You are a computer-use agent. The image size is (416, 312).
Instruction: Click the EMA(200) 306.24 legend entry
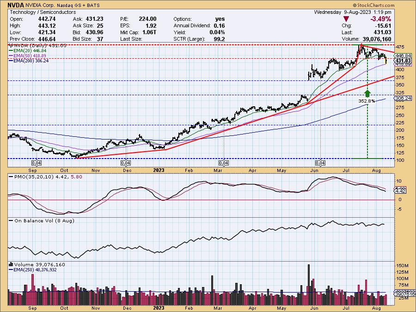click(x=29, y=61)
